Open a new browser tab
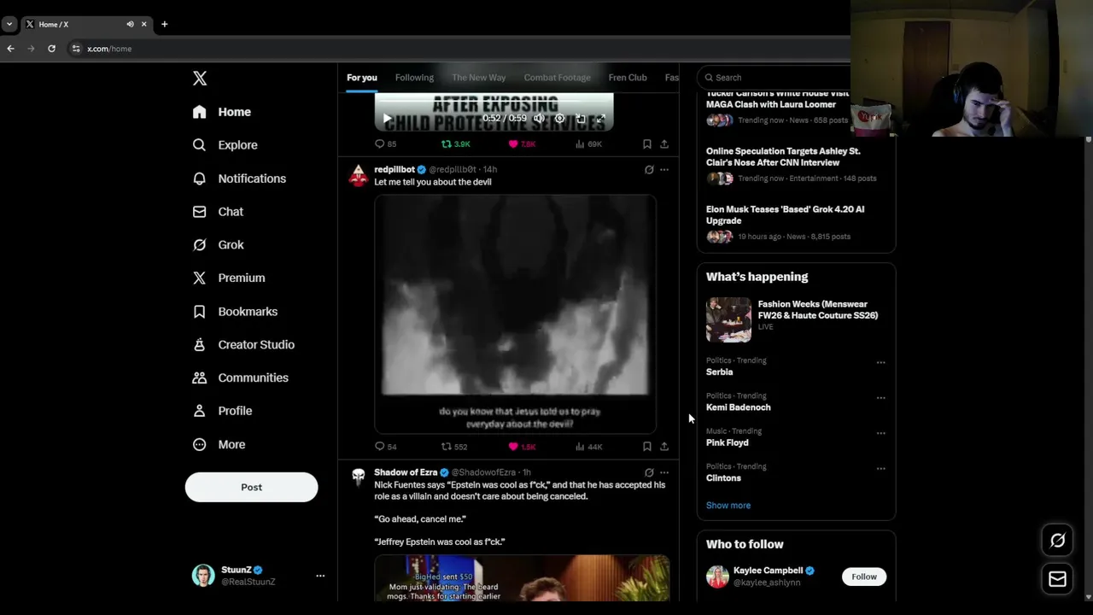 [164, 24]
